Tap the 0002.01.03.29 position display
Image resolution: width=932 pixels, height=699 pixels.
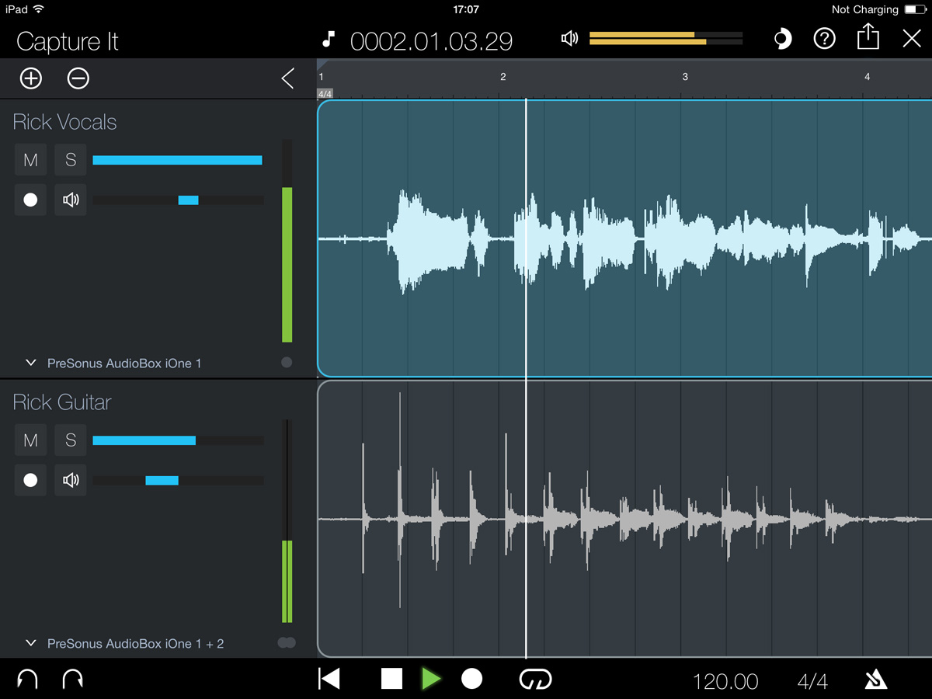click(431, 41)
